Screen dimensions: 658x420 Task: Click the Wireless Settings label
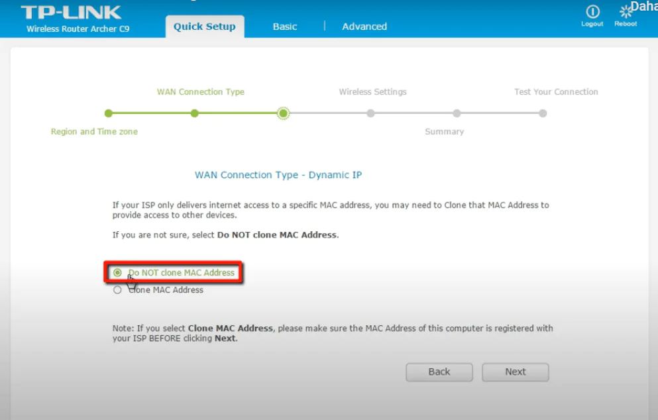(x=372, y=91)
